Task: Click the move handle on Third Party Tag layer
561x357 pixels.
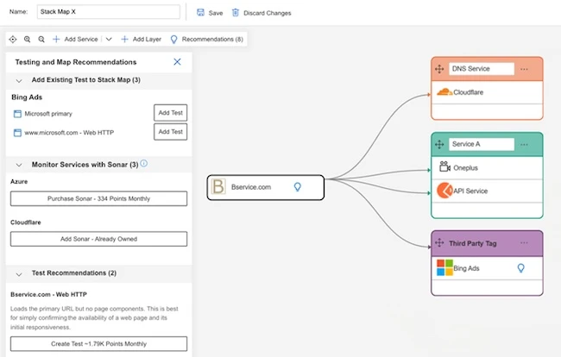Action: click(x=439, y=244)
